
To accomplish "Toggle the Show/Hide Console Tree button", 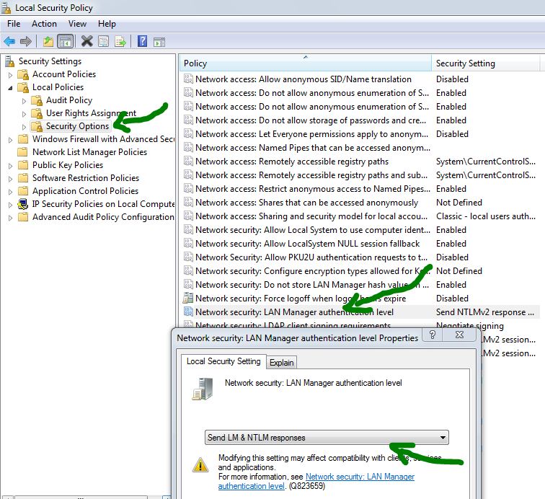I will pyautogui.click(x=65, y=41).
